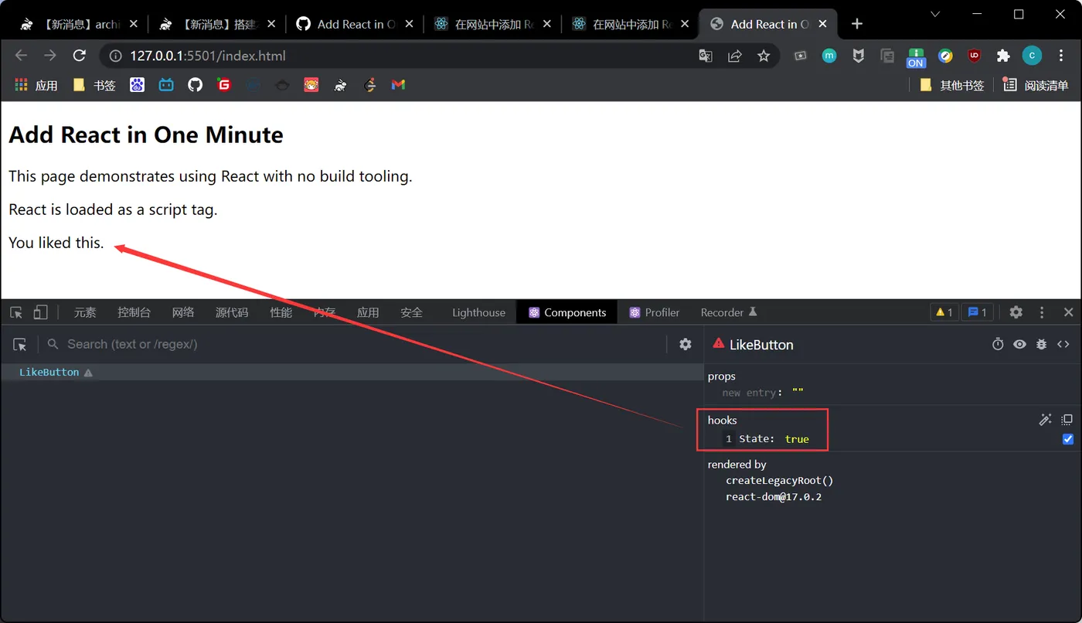
Task: Click the "You liked this." text on page
Action: coord(56,243)
